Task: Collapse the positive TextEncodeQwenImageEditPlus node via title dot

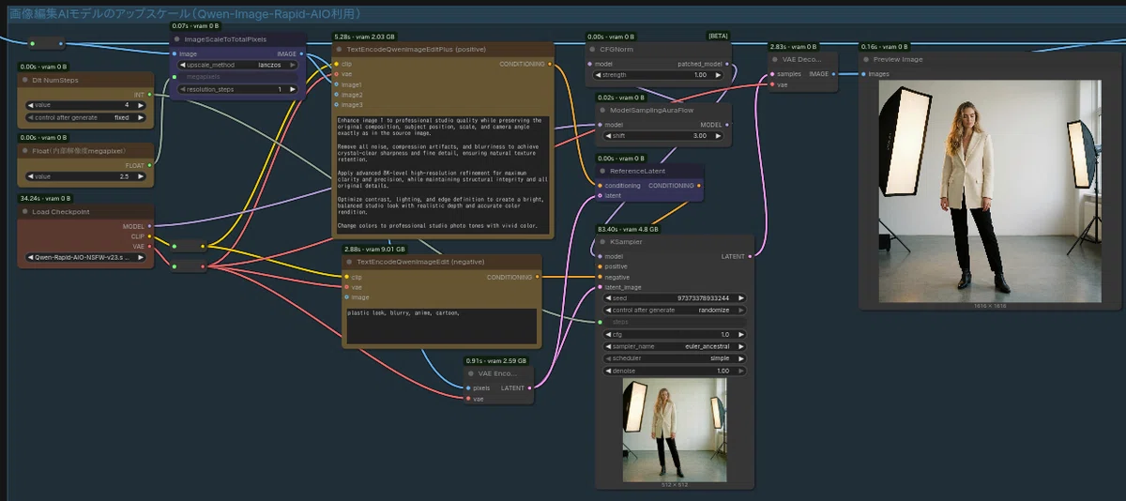Action: pyautogui.click(x=340, y=49)
